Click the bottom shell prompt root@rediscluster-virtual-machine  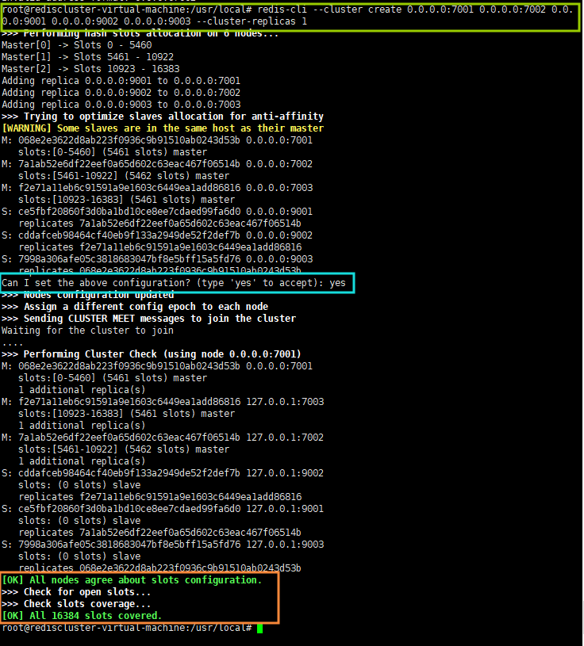[x=127, y=629]
